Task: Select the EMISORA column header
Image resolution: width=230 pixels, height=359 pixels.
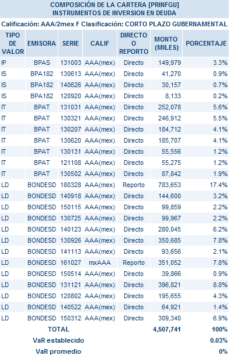Action: [41, 43]
